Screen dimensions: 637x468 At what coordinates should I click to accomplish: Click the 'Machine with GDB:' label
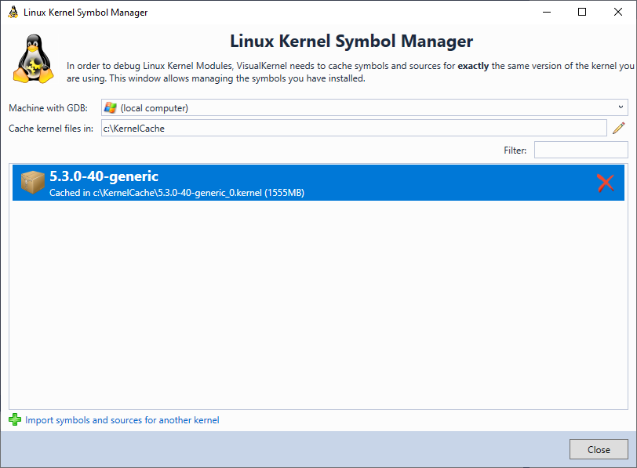coord(49,108)
